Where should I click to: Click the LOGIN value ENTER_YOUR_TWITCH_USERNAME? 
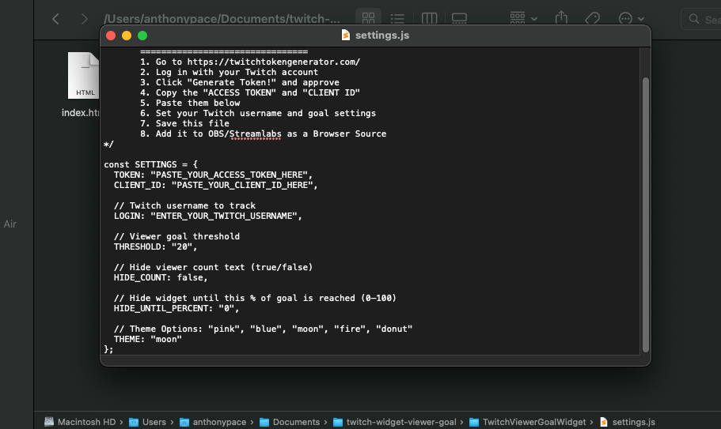(224, 216)
